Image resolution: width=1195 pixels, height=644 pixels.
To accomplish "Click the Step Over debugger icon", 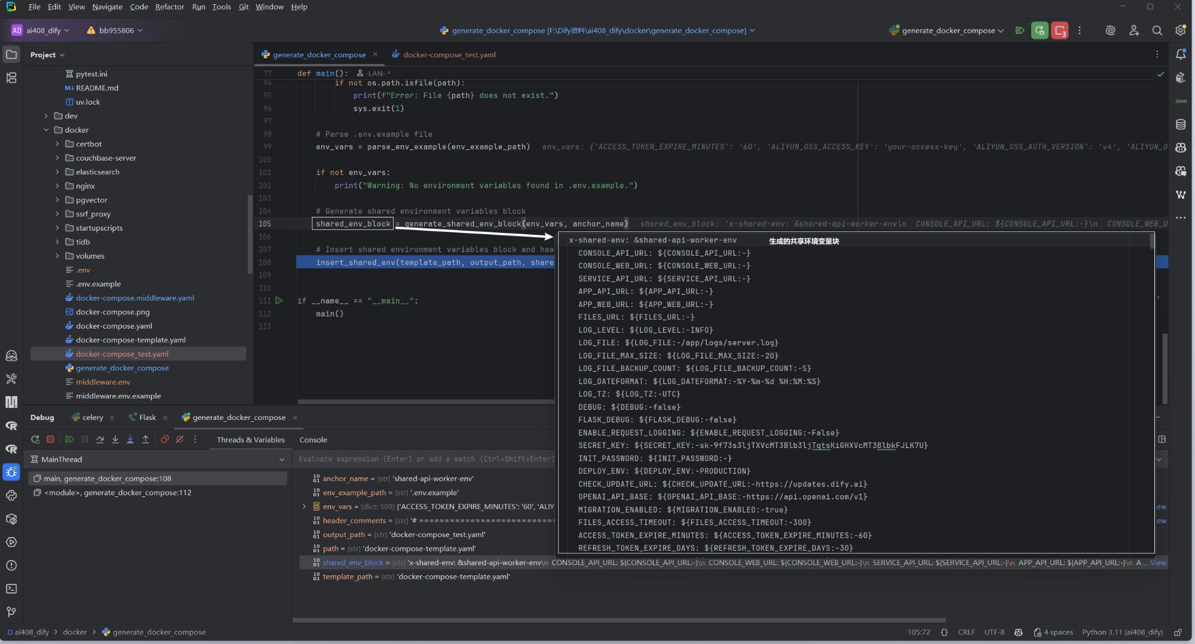I will [100, 439].
